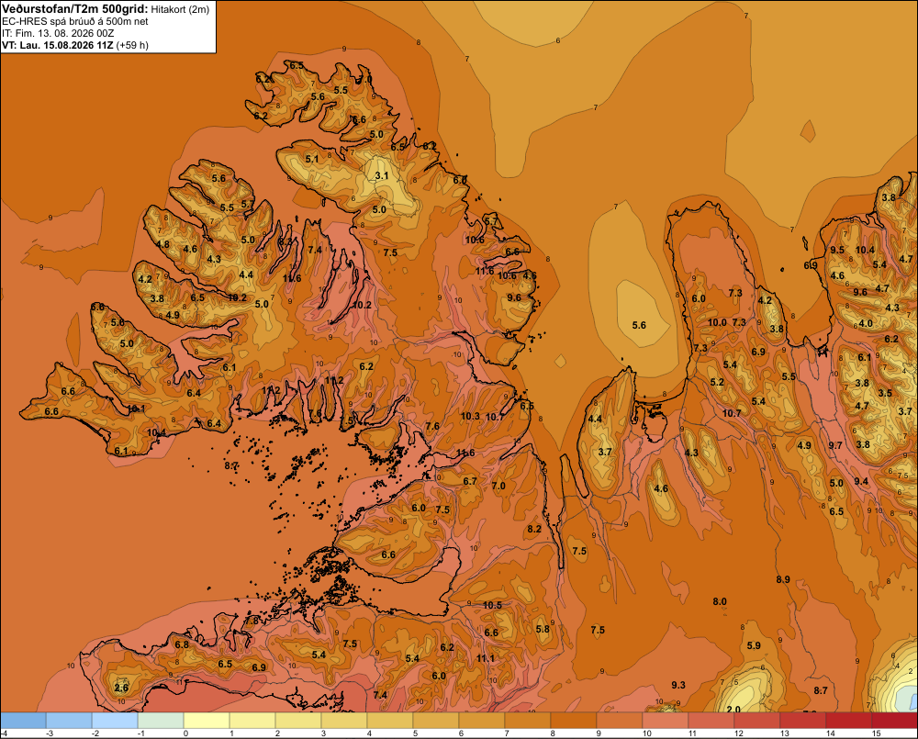Click the EC-HRES spá brúuð á 500m net text
This screenshot has width=918, height=739.
click(75, 22)
